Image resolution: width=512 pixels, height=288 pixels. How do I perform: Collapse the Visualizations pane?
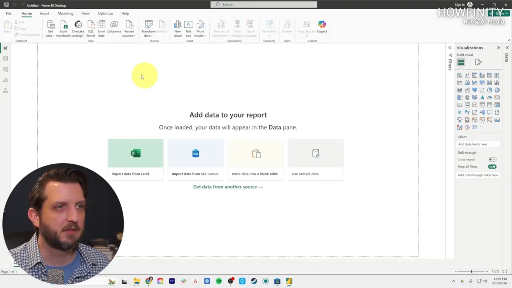[498, 48]
